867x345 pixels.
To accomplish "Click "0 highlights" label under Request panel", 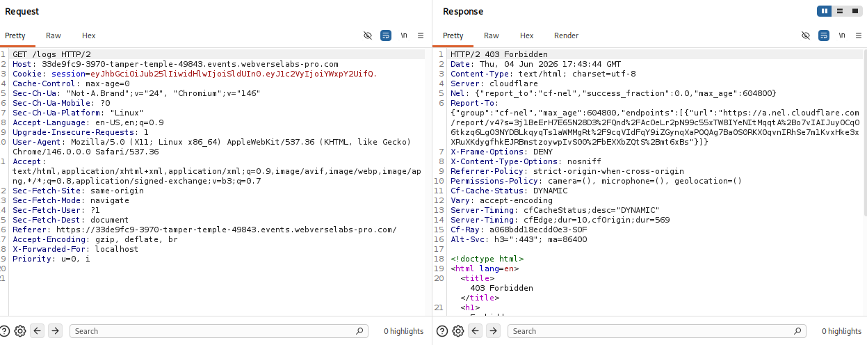I will tap(403, 331).
